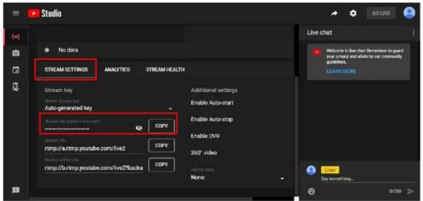Copy the stream key

161,126
